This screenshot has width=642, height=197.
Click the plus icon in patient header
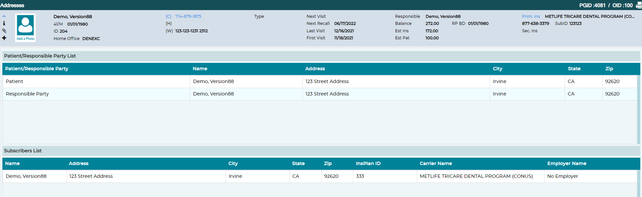[4, 38]
